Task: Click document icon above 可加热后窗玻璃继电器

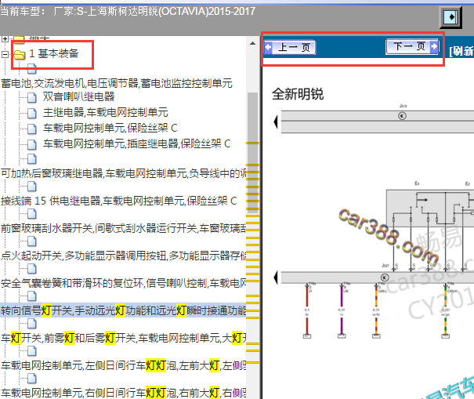Action: (32, 159)
